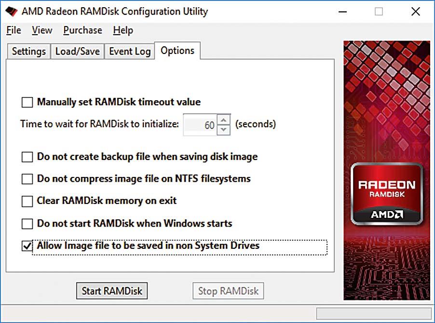Check Do not start RAMDisk when Windows starts
The image size is (435, 323).
pyautogui.click(x=27, y=224)
